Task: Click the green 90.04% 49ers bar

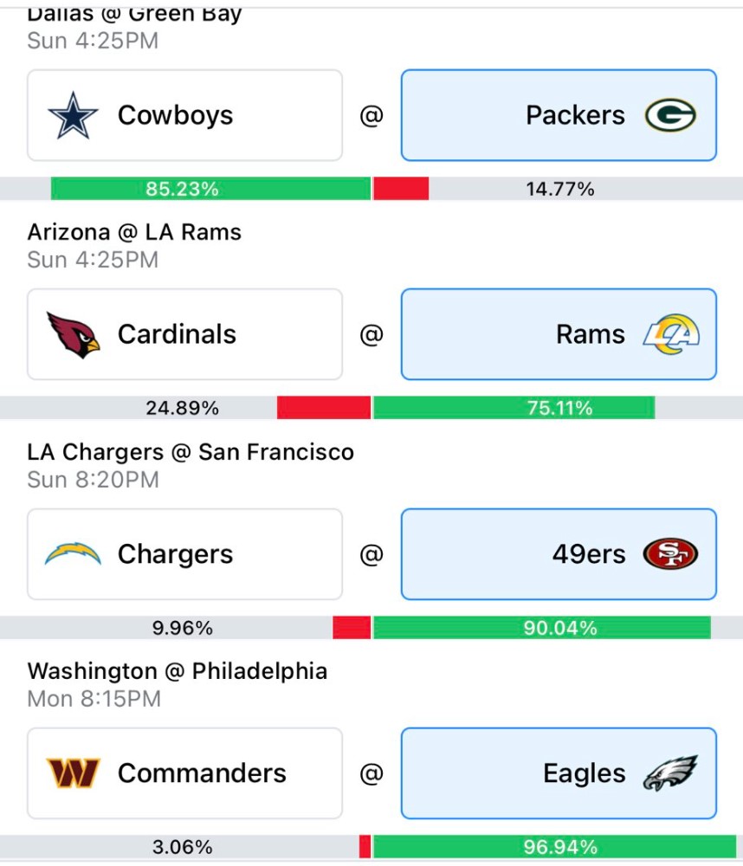Action: click(x=542, y=627)
